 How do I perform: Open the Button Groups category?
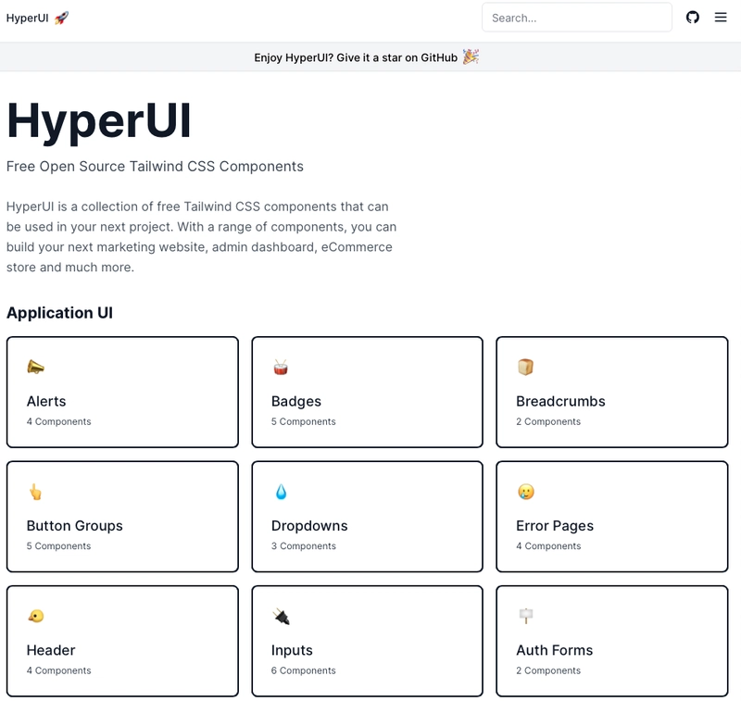pyautogui.click(x=122, y=517)
